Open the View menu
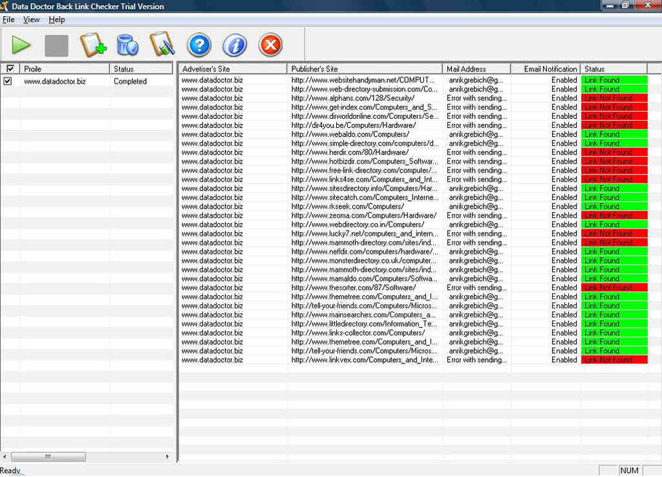Image resolution: width=662 pixels, height=477 pixels. click(31, 19)
